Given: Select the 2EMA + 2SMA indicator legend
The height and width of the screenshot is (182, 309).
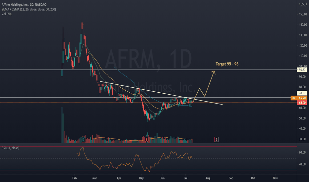Looking at the screenshot, I should [x=29, y=9].
